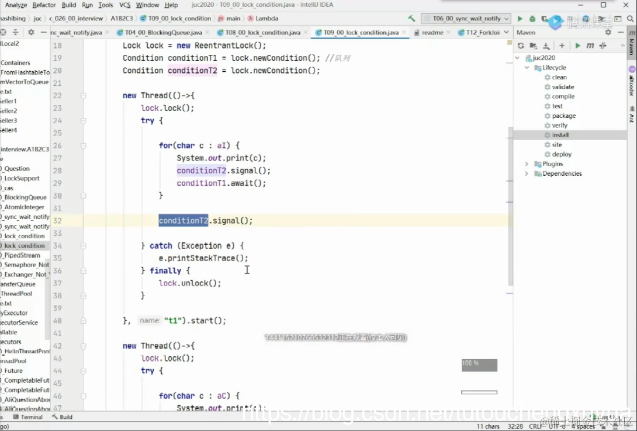This screenshot has width=637, height=431.
Task: Switch to readme tab
Action: 432,32
